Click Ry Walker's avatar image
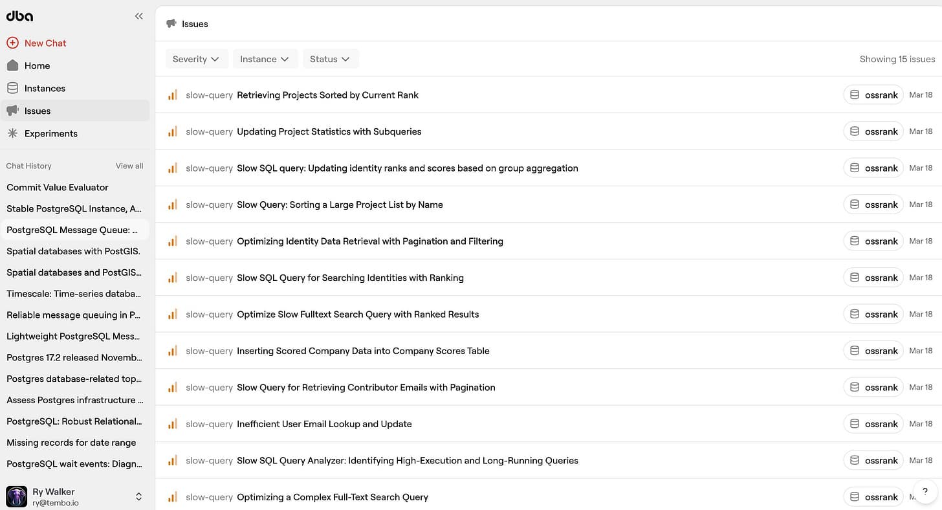The image size is (942, 510). 17,496
